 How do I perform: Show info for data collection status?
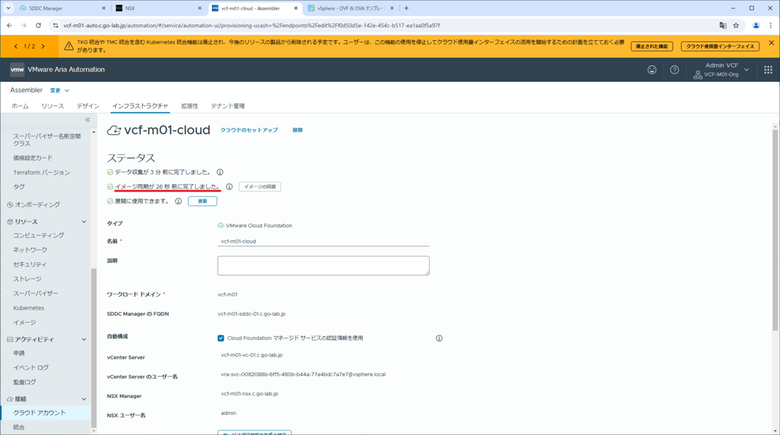pos(220,172)
